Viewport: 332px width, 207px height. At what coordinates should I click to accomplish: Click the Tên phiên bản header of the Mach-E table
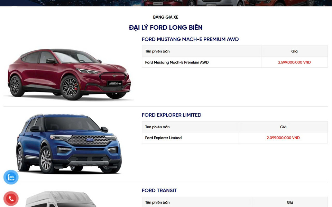coord(157,51)
